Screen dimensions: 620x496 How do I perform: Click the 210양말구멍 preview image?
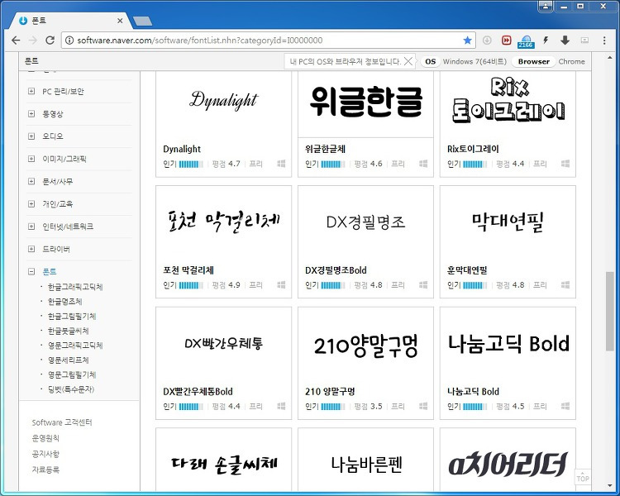click(x=365, y=346)
